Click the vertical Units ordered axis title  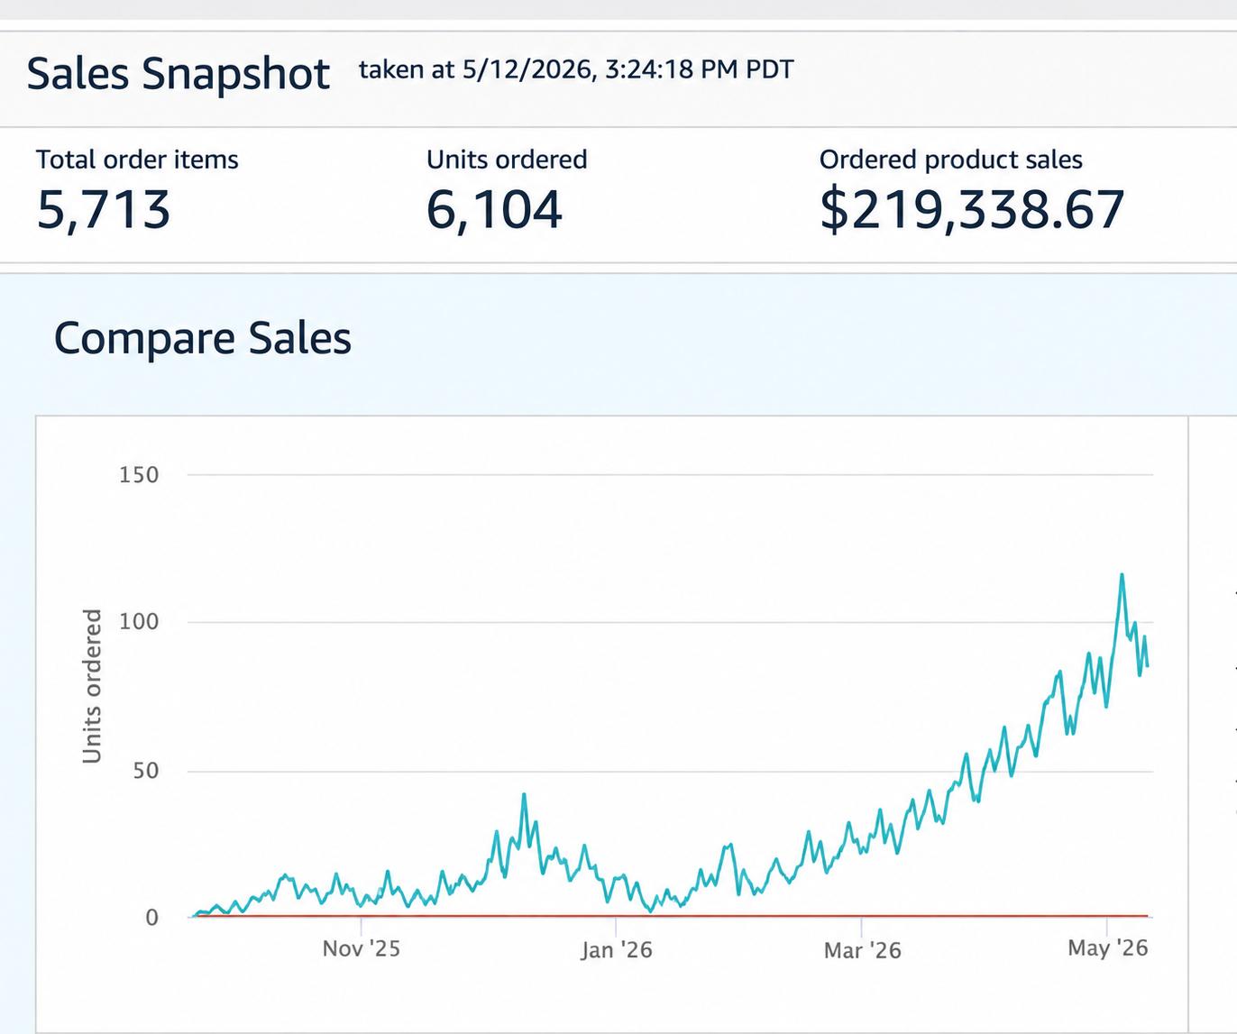(x=92, y=686)
